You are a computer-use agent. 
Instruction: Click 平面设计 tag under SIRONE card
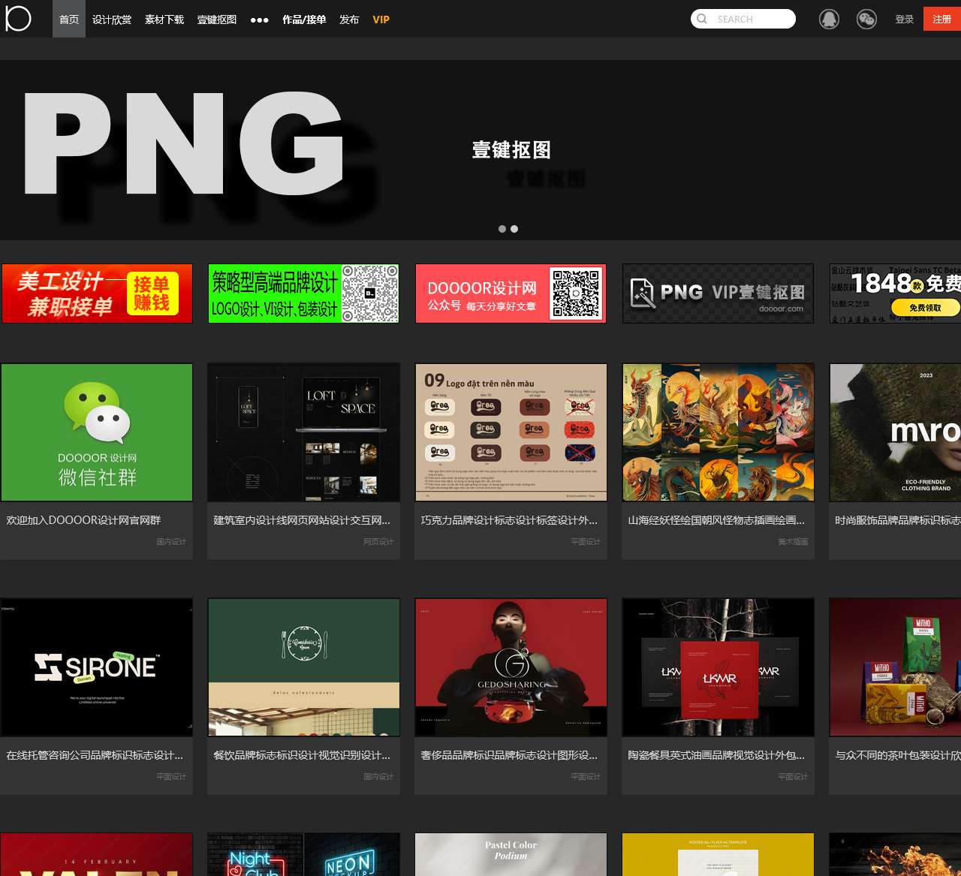[x=171, y=777]
